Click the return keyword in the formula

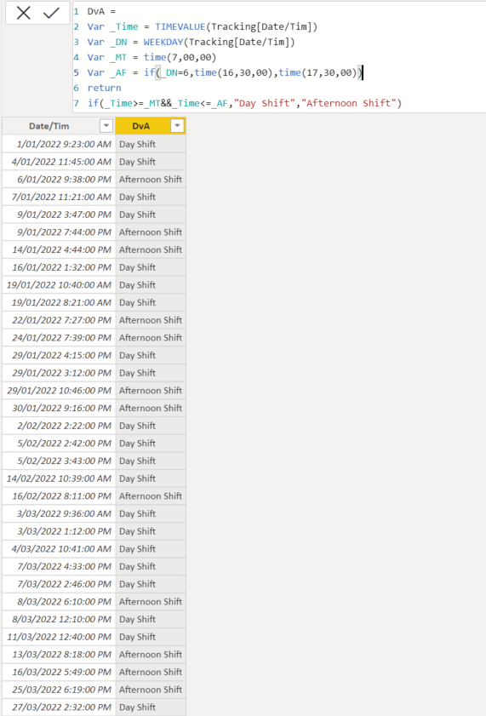click(104, 88)
